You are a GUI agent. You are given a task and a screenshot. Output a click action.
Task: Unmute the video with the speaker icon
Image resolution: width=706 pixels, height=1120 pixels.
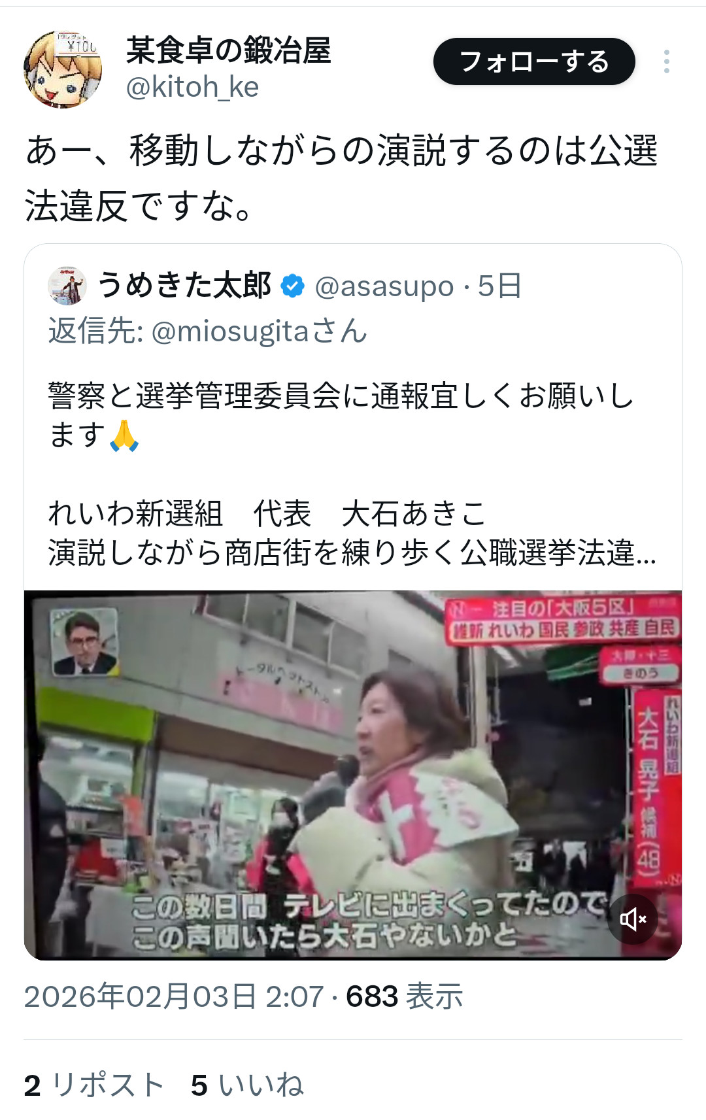633,919
